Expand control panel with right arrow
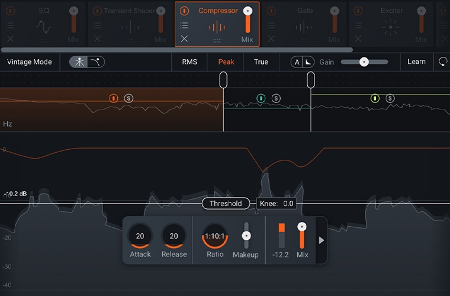The image size is (450, 296). tap(321, 240)
